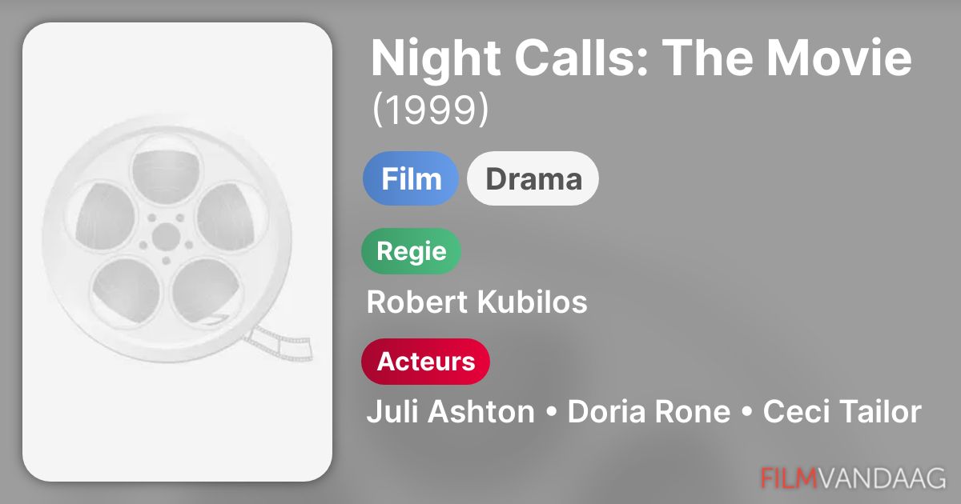Click the green Regie label
The height and width of the screenshot is (504, 961).
coord(412,251)
